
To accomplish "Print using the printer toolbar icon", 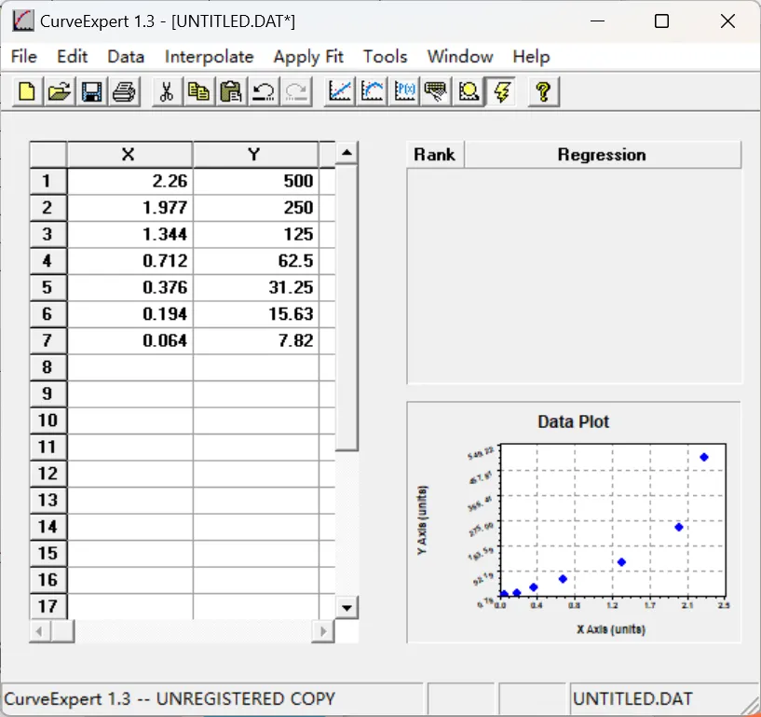I will 124,91.
